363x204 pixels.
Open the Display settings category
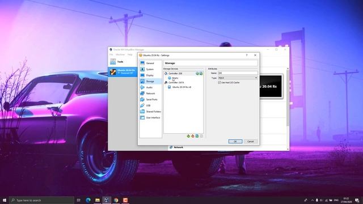[150, 75]
